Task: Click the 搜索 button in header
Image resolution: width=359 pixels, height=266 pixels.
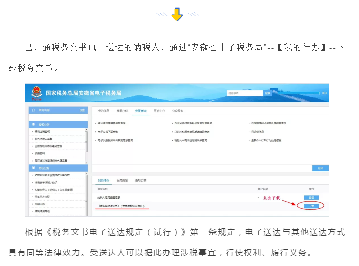Action: [x=268, y=93]
